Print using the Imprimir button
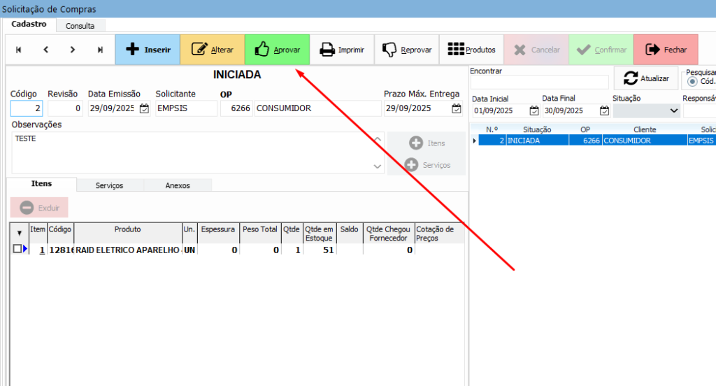716x386 pixels. [x=341, y=50]
